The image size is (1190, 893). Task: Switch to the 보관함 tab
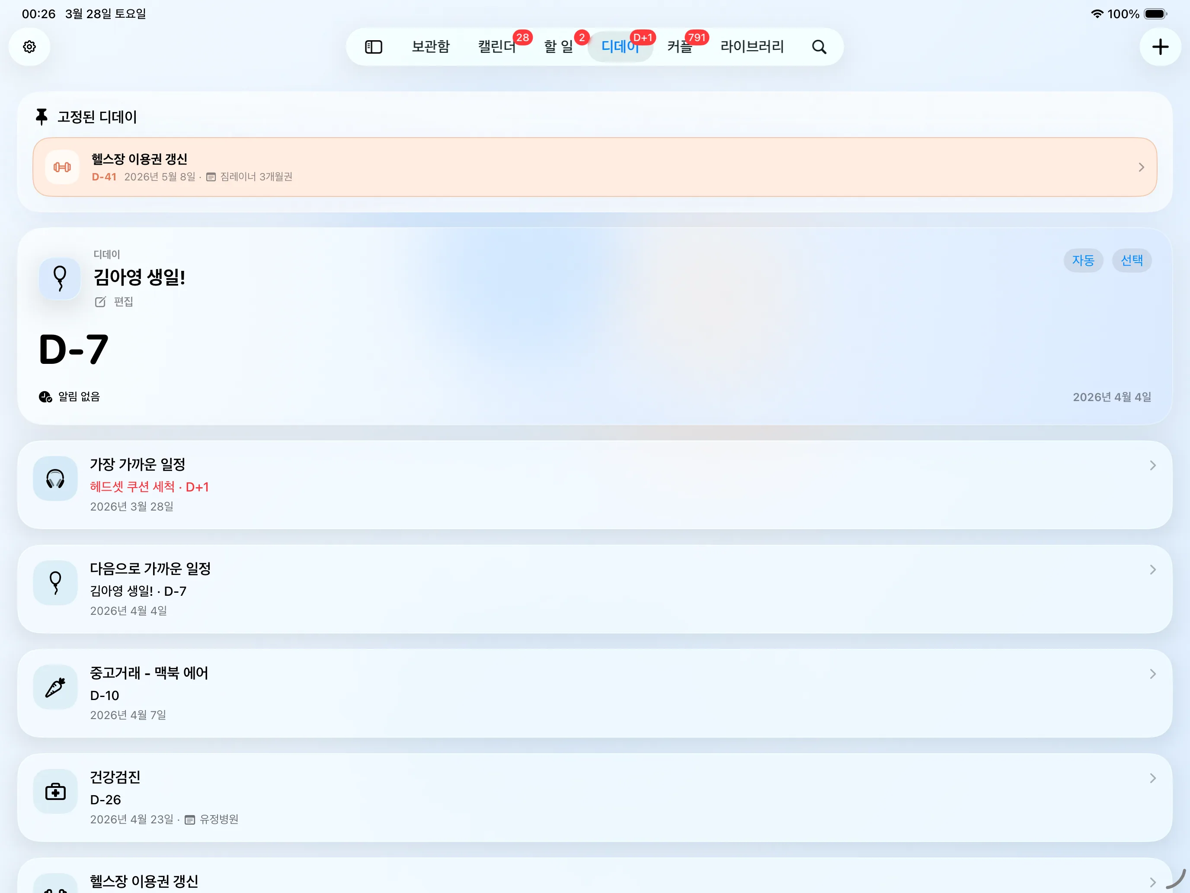click(430, 47)
